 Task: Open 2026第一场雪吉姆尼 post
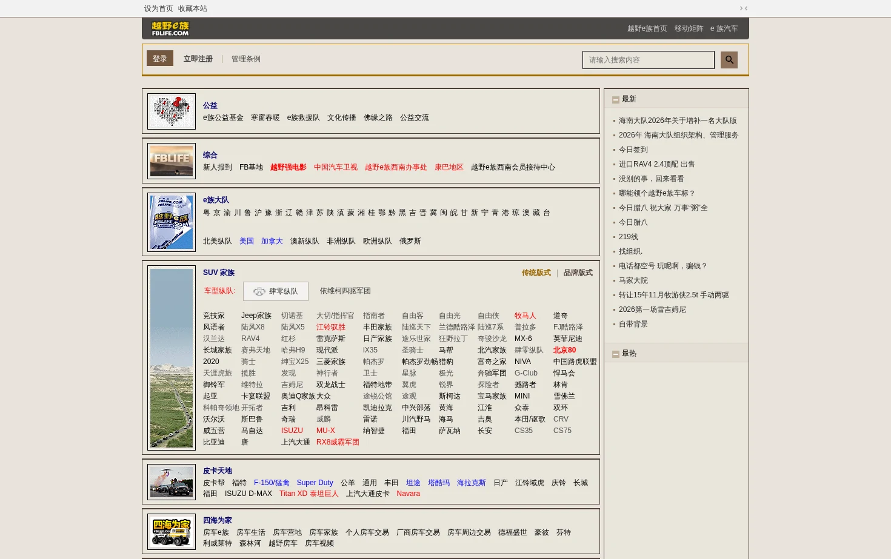click(652, 309)
